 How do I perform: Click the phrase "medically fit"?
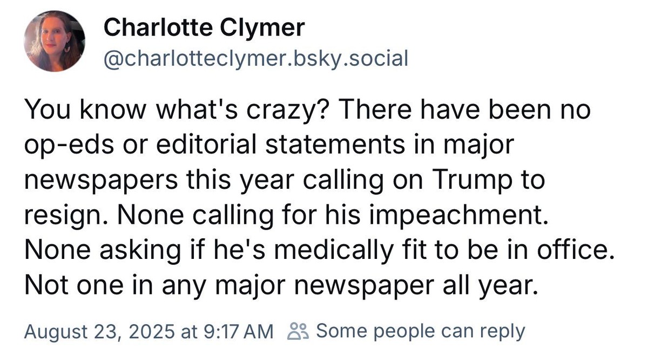[x=339, y=249]
